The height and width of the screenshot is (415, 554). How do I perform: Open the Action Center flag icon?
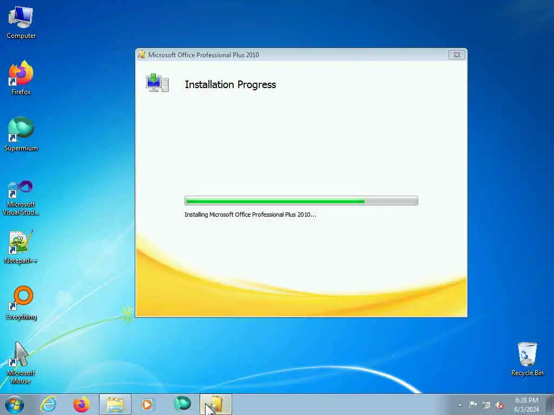tap(473, 404)
